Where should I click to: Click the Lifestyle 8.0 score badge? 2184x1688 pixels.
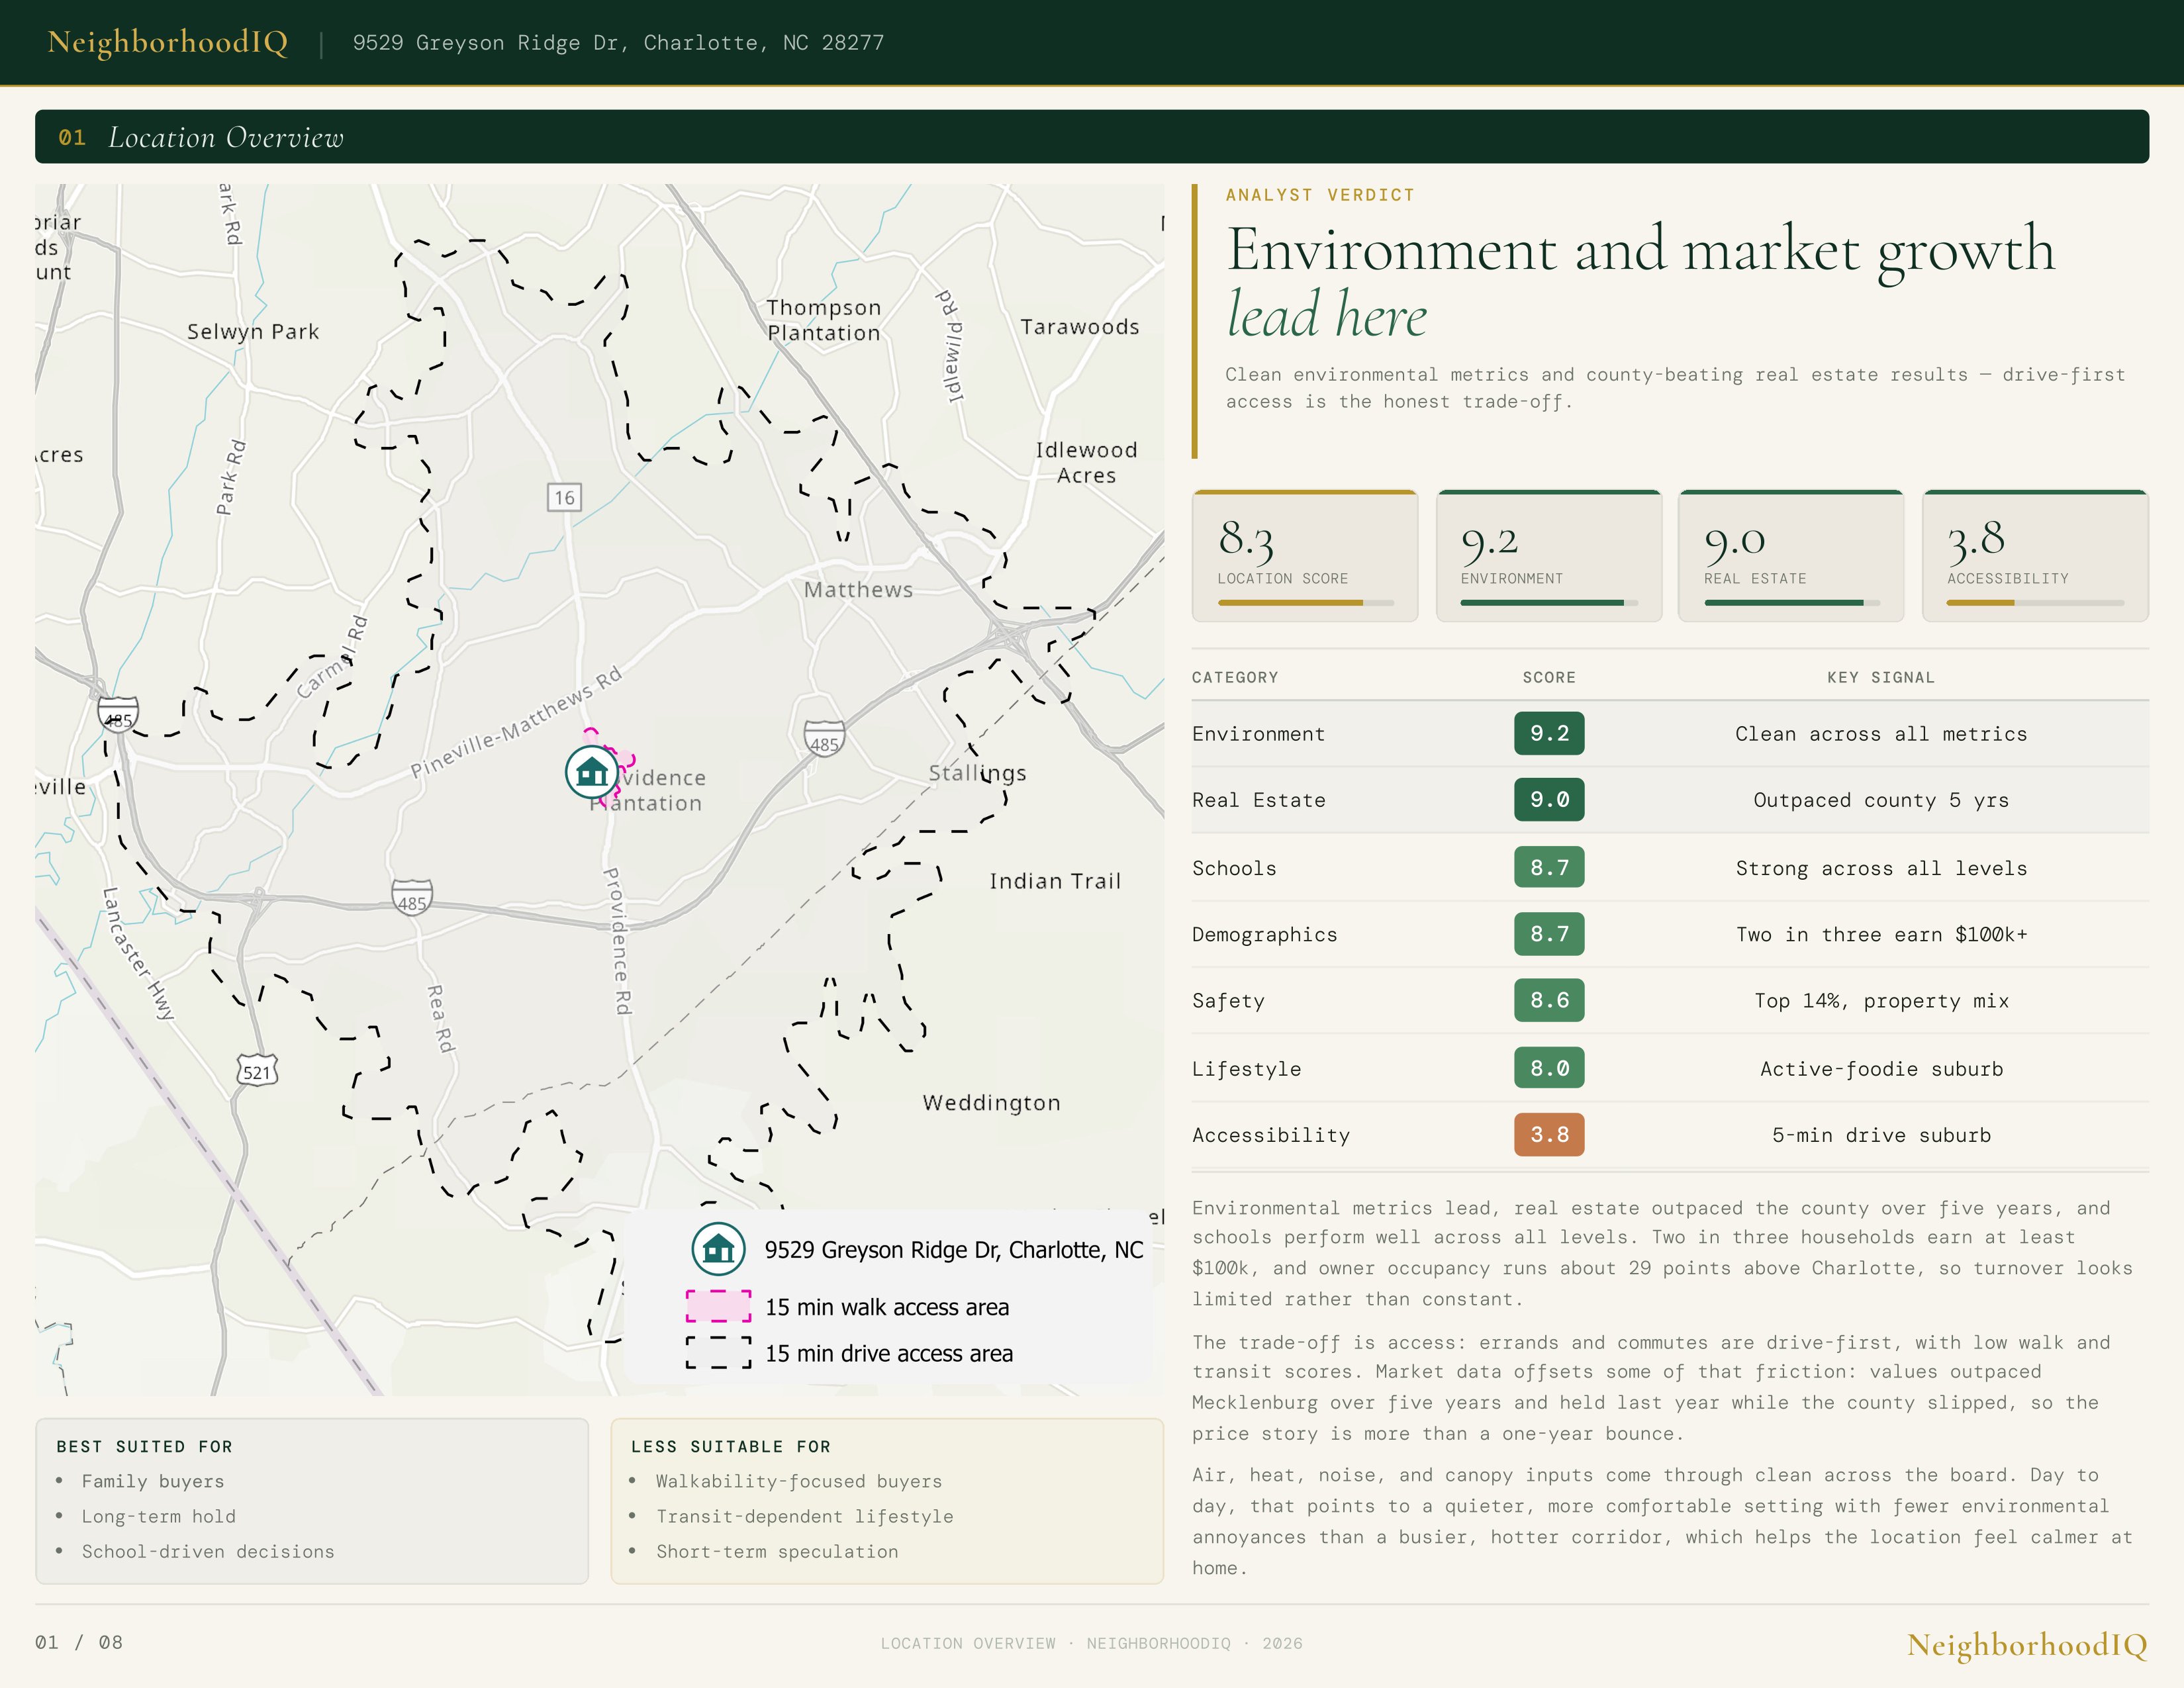[x=1549, y=1068]
